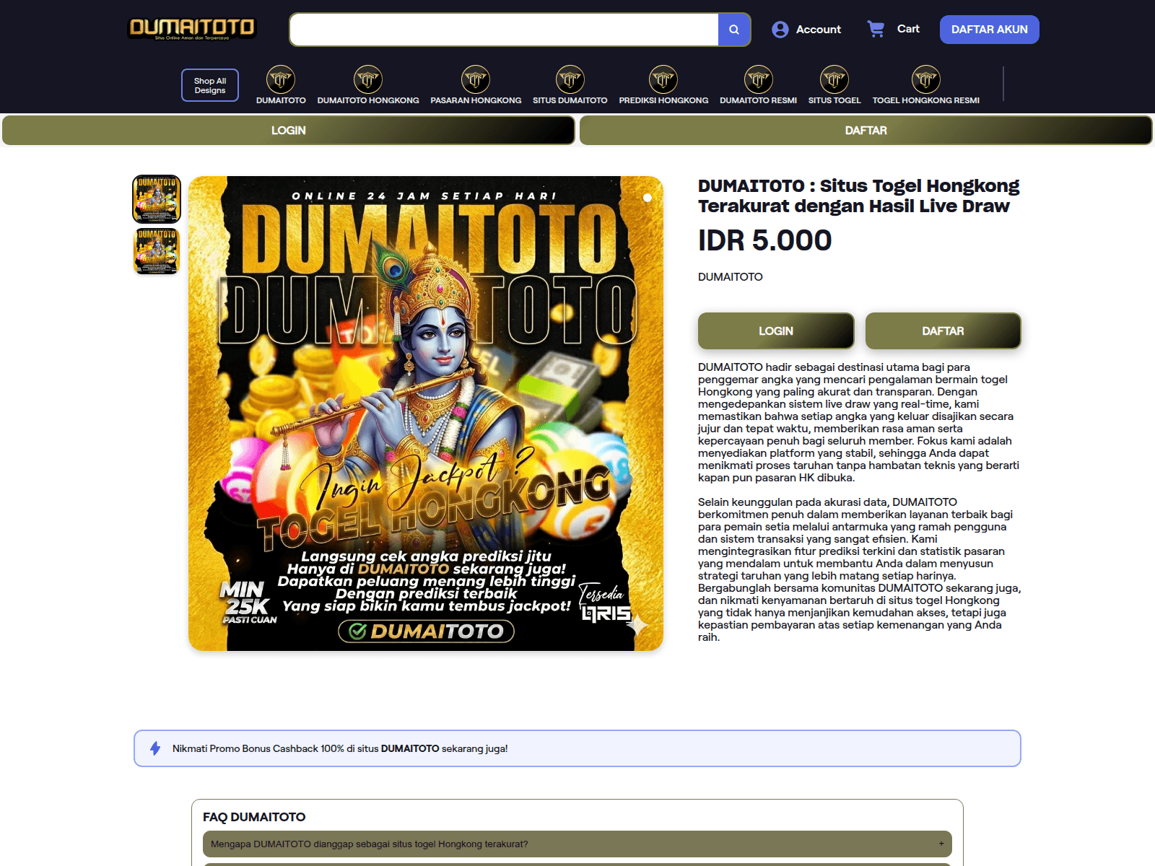Open the PREDIKSI HONGKONG menu label
Viewport: 1155px width, 866px height.
click(x=663, y=100)
